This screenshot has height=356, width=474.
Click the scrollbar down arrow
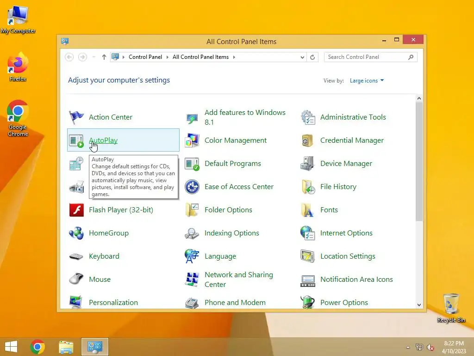[419, 305]
